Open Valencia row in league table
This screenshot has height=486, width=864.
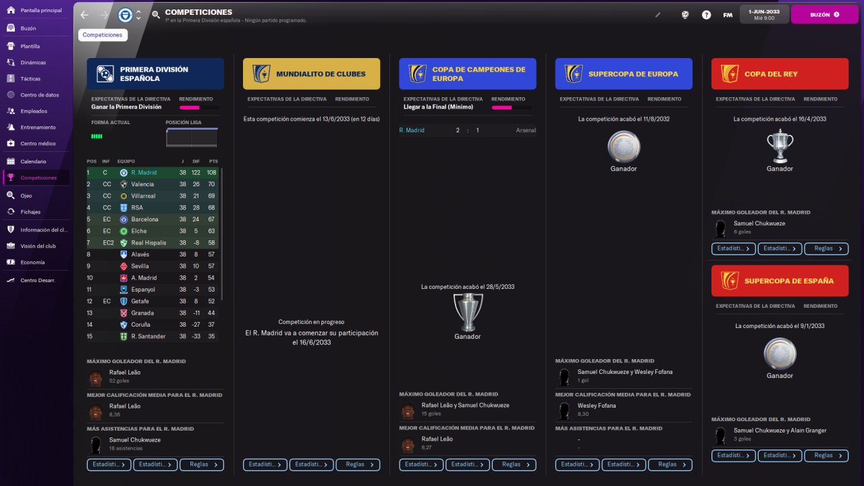153,184
